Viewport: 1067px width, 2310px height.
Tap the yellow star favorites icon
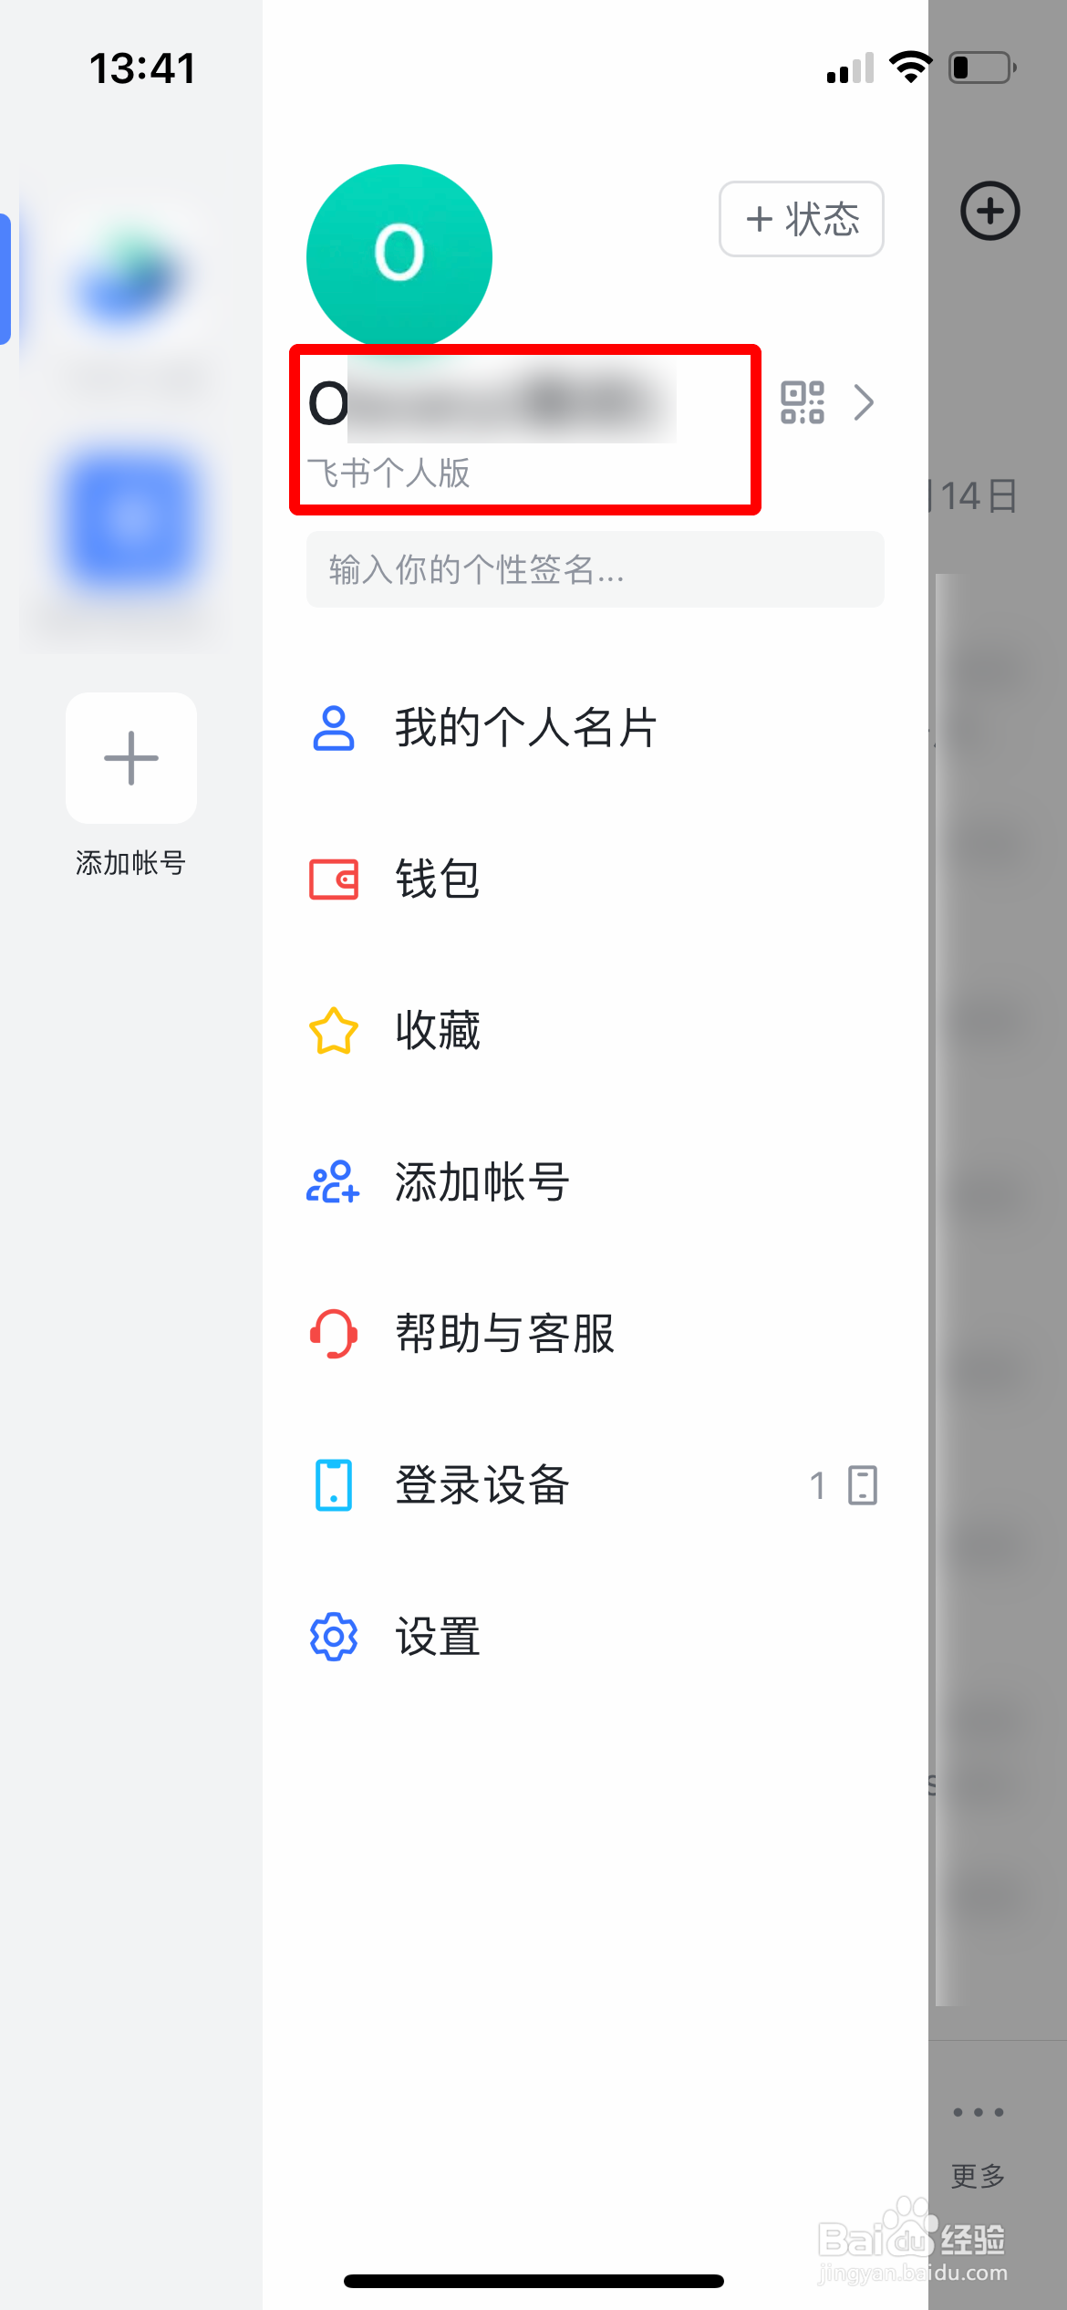[334, 1031]
